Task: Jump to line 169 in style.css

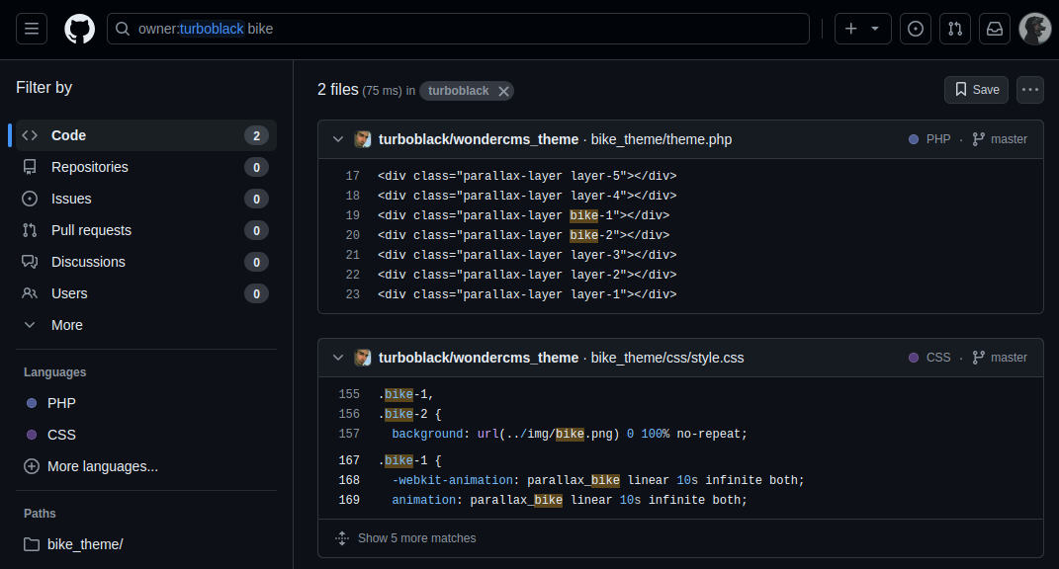Action: pyautogui.click(x=349, y=500)
